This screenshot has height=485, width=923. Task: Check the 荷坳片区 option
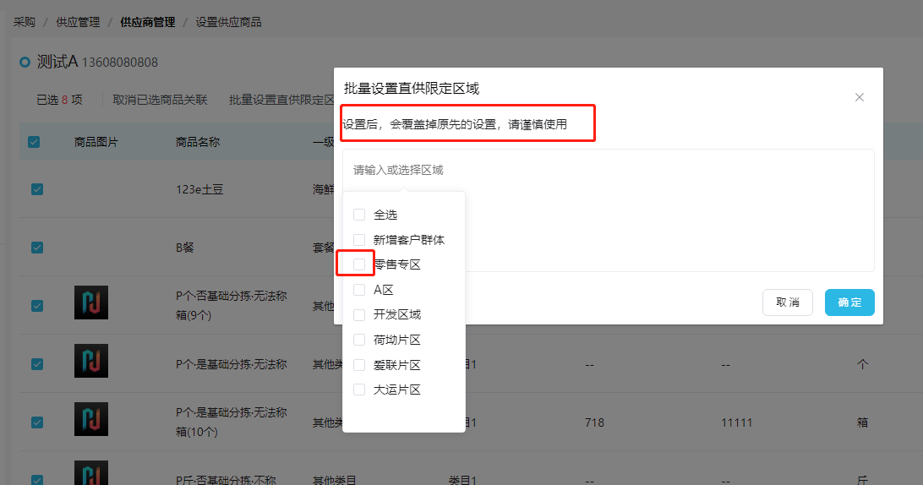click(x=359, y=340)
